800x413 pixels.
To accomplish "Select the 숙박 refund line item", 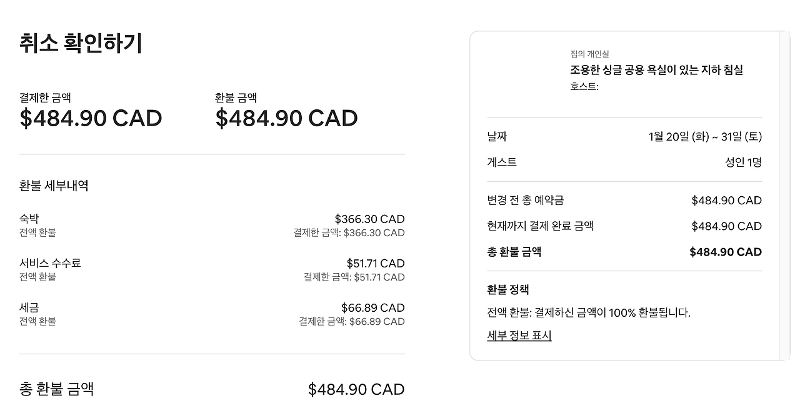I will click(27, 219).
